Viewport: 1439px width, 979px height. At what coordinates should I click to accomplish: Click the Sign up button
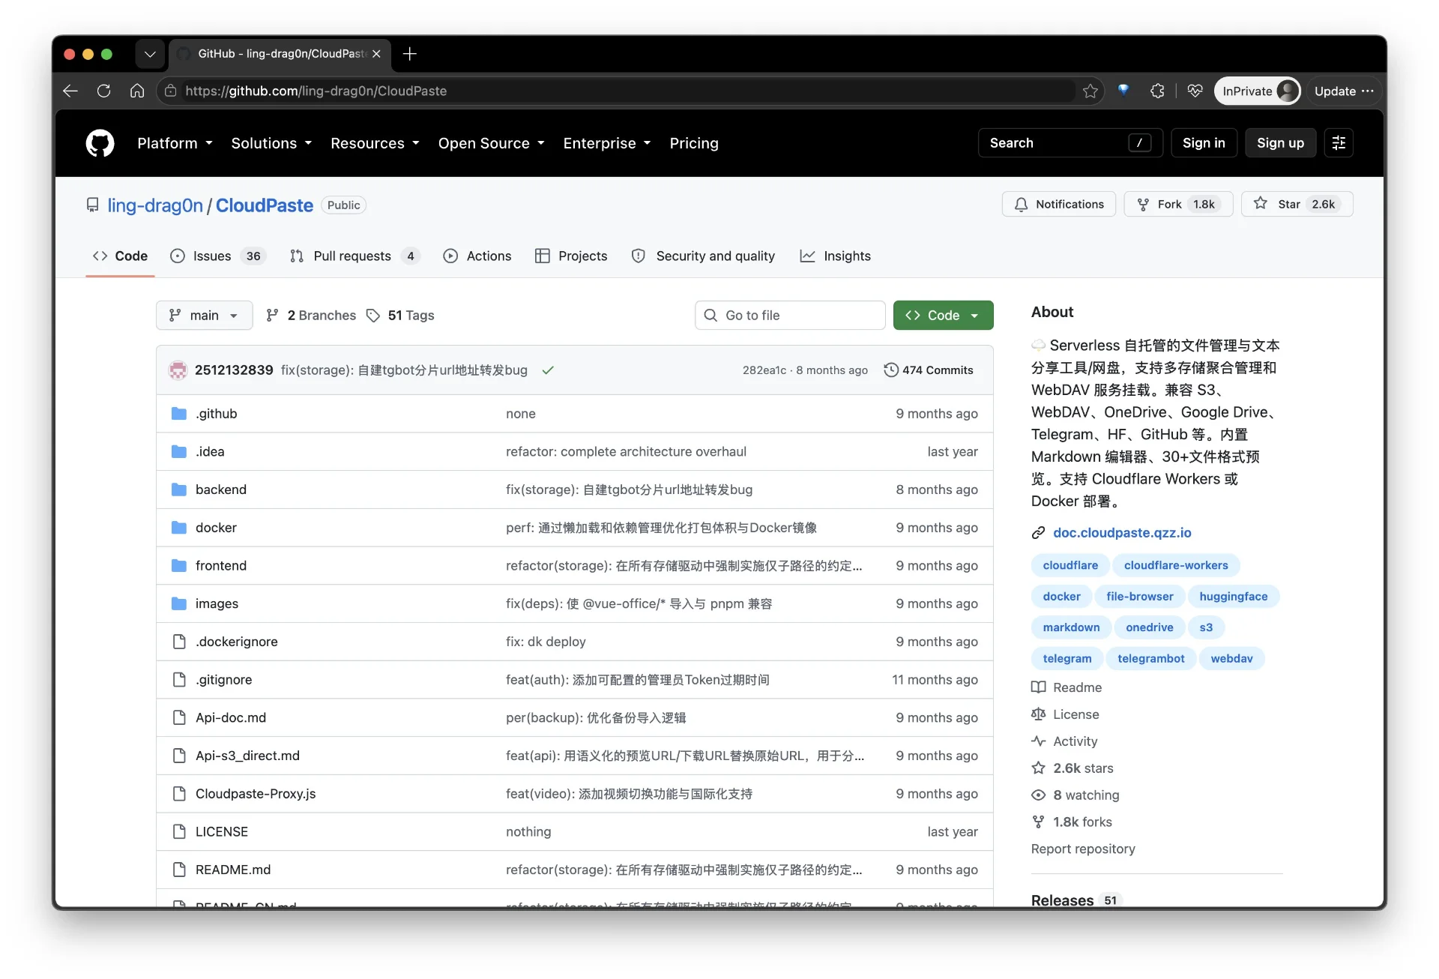pyautogui.click(x=1280, y=143)
